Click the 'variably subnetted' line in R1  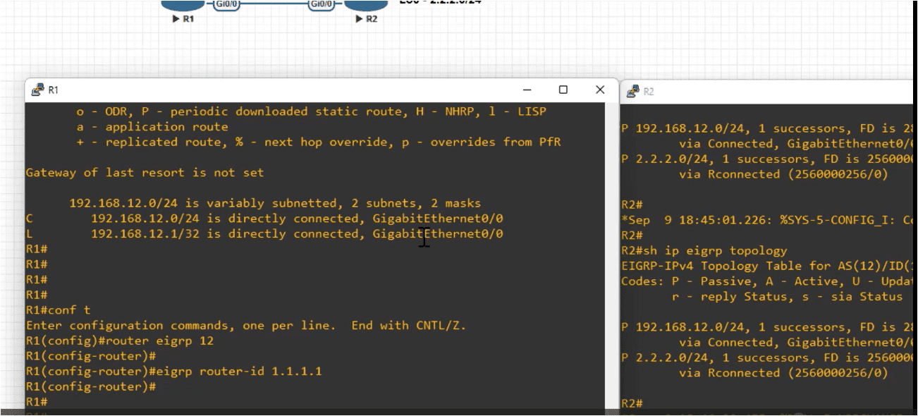click(275, 203)
